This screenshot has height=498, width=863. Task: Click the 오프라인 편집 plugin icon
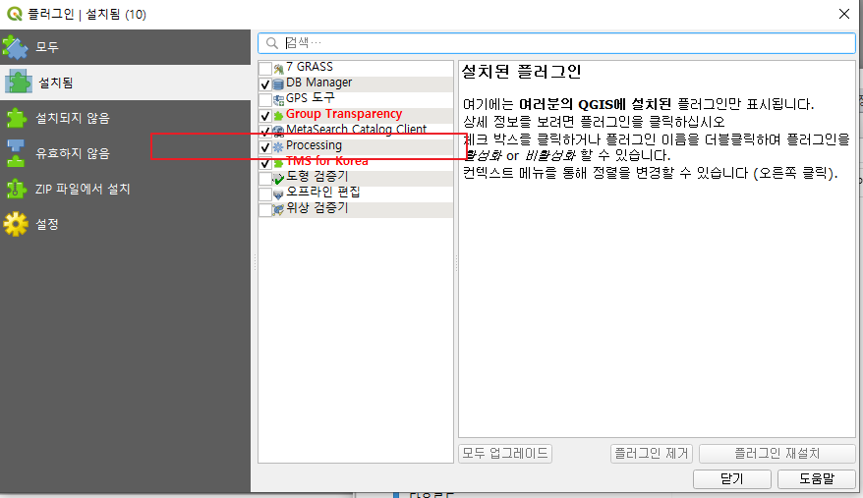click(278, 194)
